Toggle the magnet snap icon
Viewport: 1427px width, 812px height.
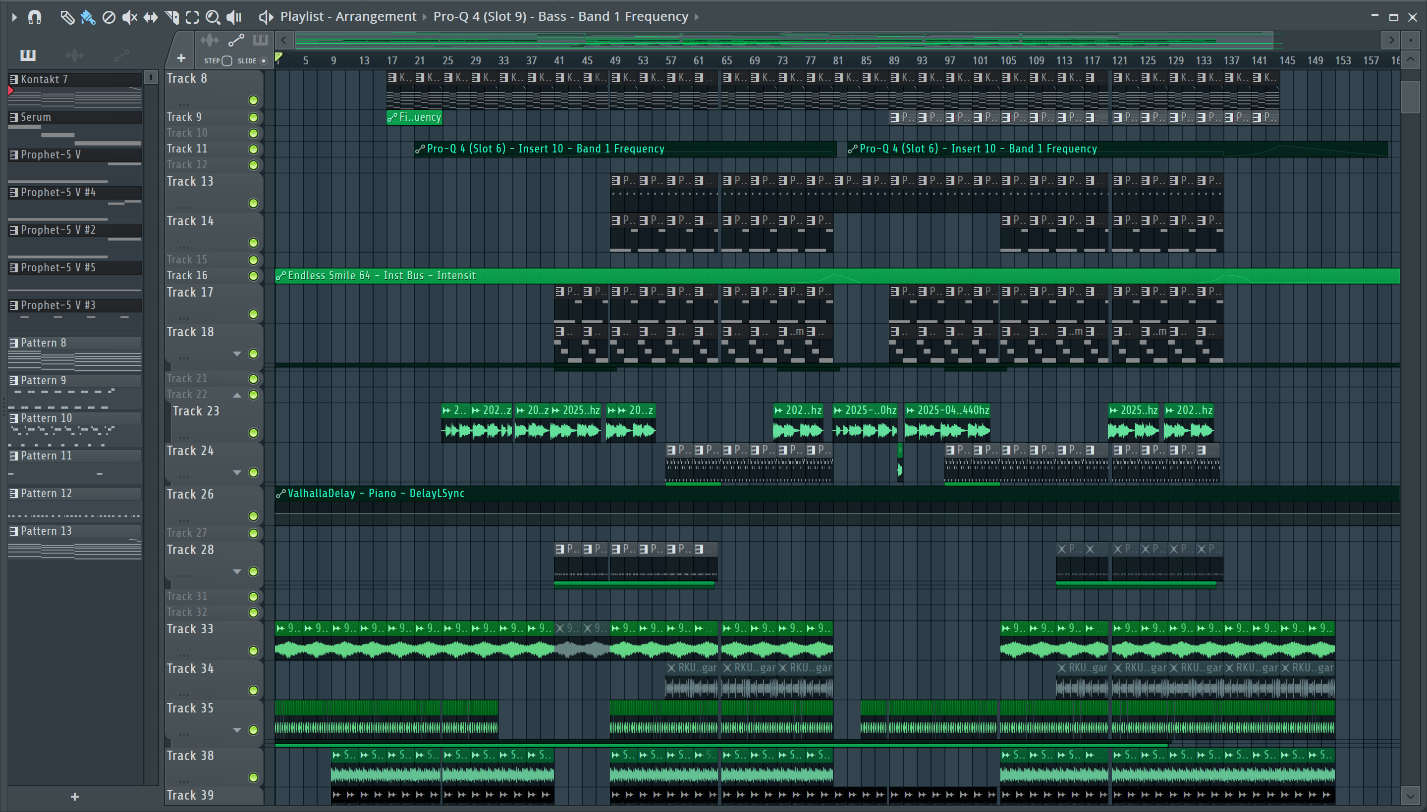click(x=35, y=17)
